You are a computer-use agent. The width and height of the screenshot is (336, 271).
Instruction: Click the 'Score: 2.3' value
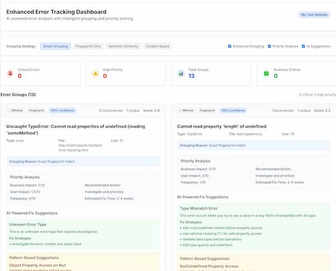pyautogui.click(x=322, y=111)
